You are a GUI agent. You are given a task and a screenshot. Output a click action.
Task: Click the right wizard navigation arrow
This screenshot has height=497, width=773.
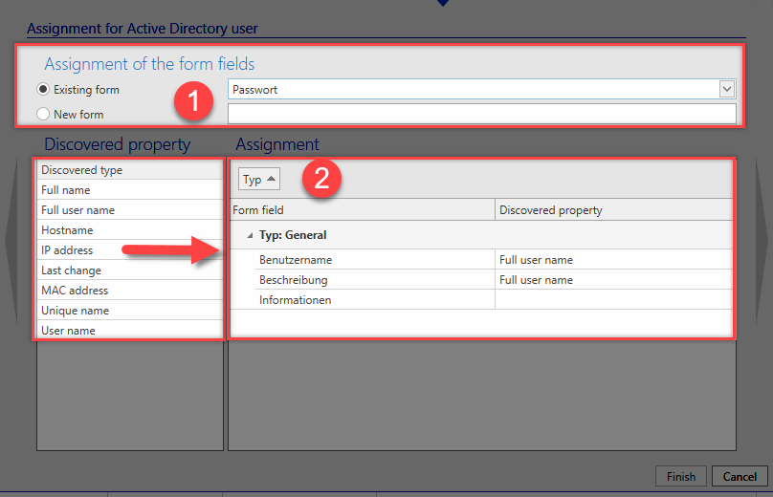762,242
